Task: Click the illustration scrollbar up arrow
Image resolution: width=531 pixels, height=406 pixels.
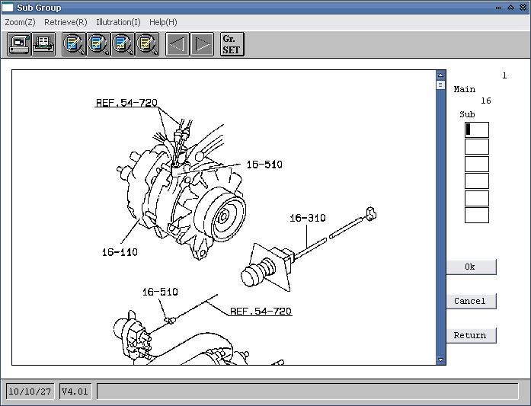Action: 440,75
